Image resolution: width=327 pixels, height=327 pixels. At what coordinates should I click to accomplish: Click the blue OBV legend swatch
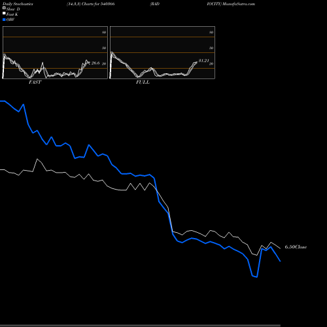4,20
